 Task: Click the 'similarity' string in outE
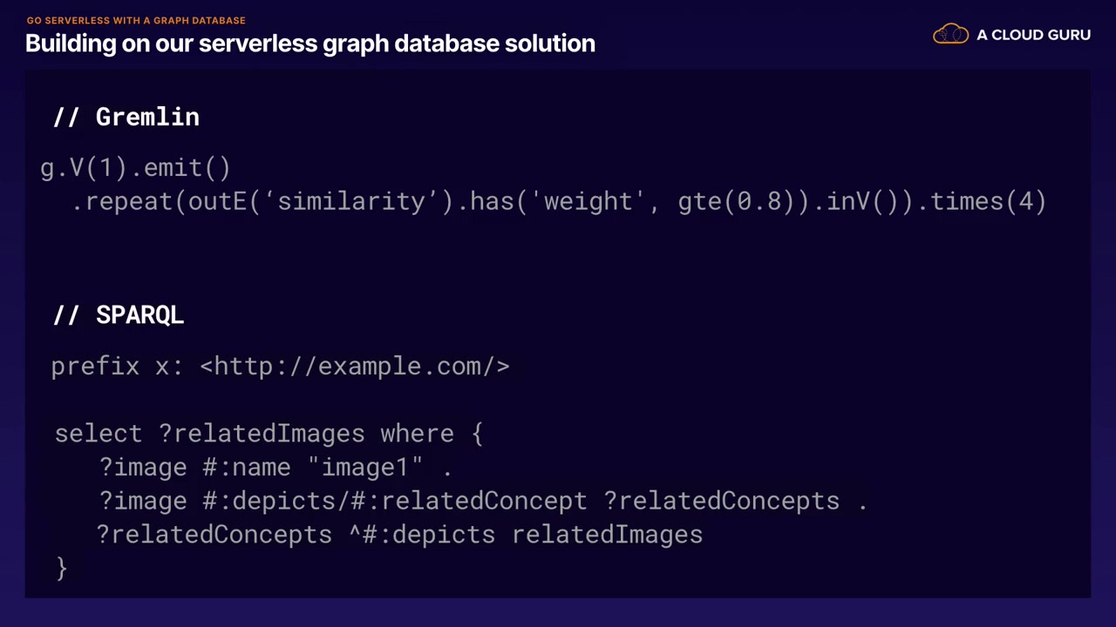tap(350, 202)
